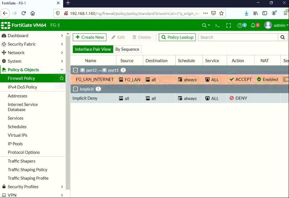This screenshot has width=289, height=198.
Task: Open Policy Lookup
Action: tap(177, 37)
